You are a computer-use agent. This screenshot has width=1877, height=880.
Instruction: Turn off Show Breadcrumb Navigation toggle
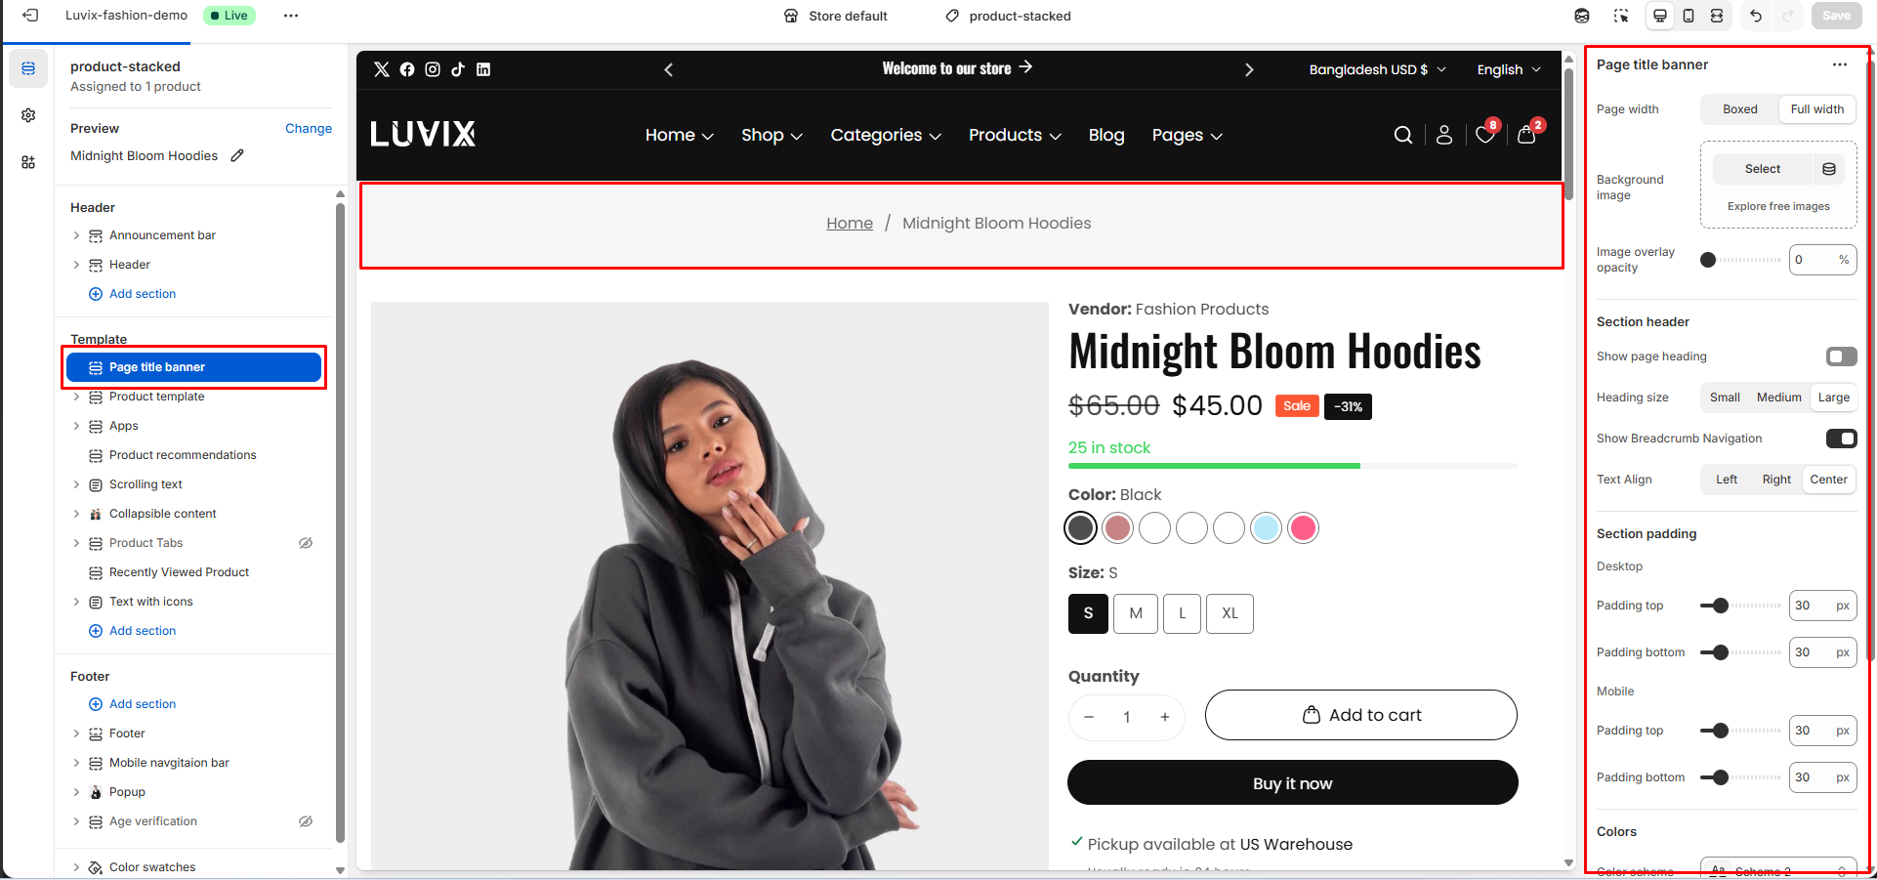(1841, 439)
